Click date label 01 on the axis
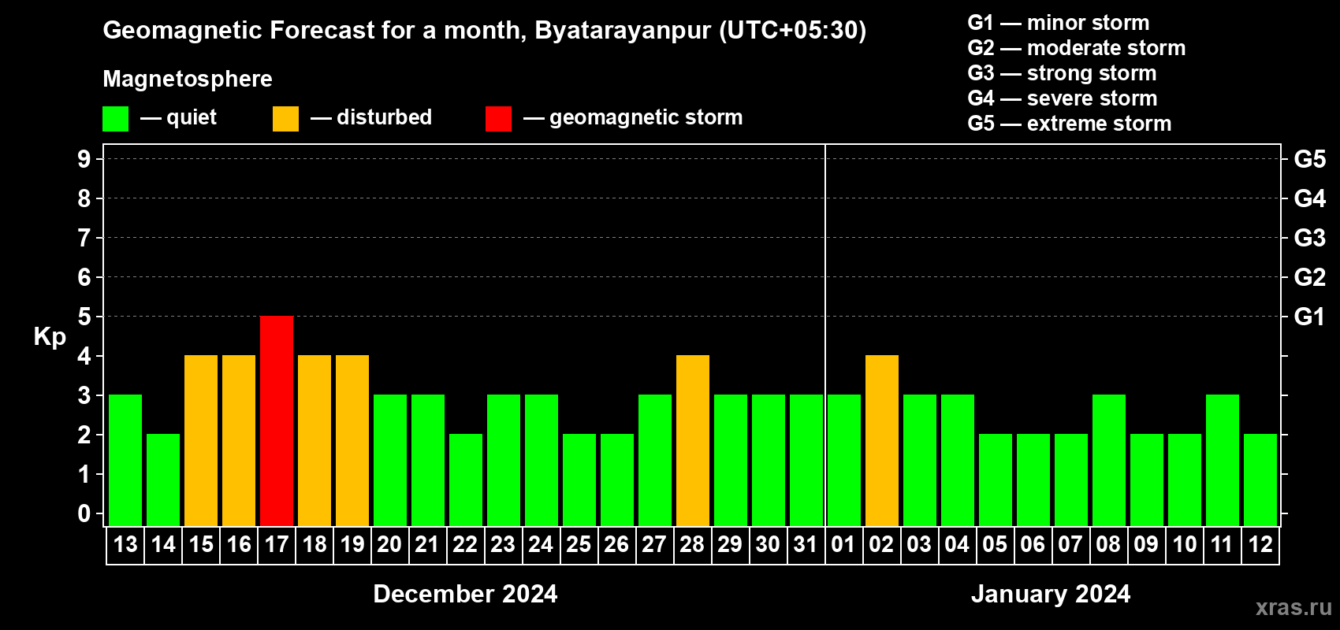The width and height of the screenshot is (1340, 630). tap(844, 544)
